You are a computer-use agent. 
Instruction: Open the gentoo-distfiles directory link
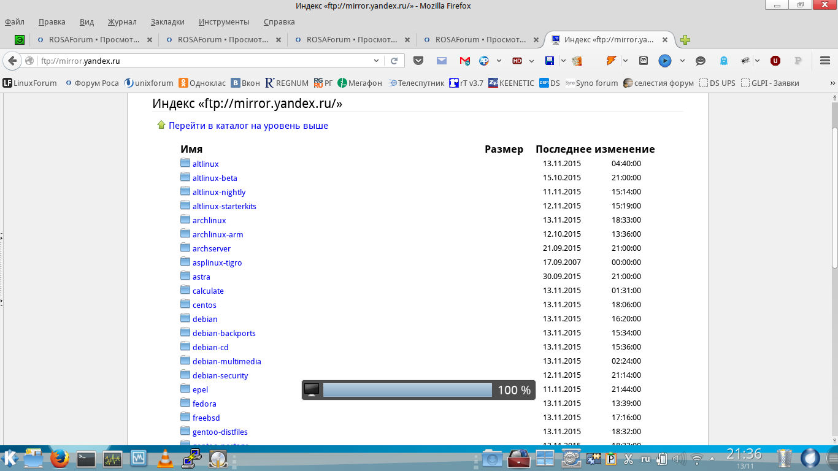tap(220, 432)
